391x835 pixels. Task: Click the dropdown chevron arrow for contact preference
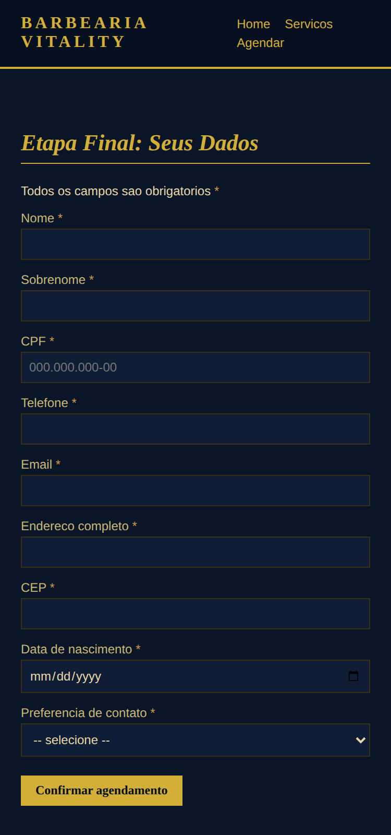pos(360,740)
